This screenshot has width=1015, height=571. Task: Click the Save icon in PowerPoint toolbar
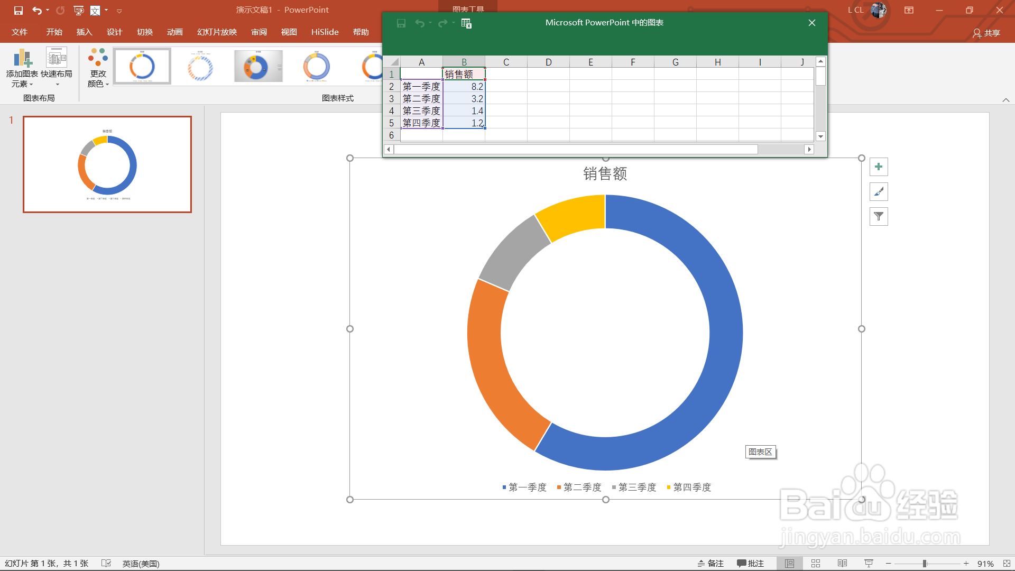click(x=19, y=10)
